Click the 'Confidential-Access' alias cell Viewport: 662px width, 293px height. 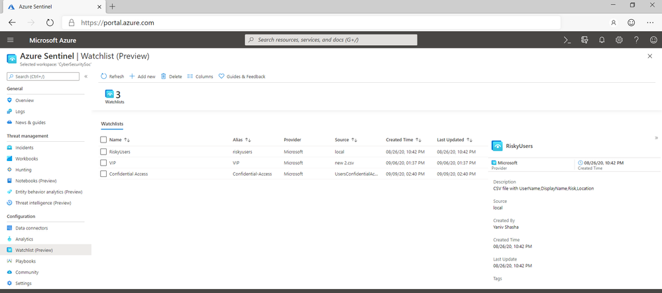tap(252, 174)
